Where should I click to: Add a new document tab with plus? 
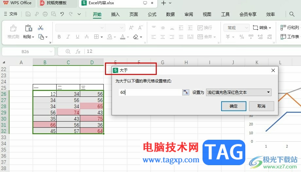pyautogui.click(x=163, y=3)
